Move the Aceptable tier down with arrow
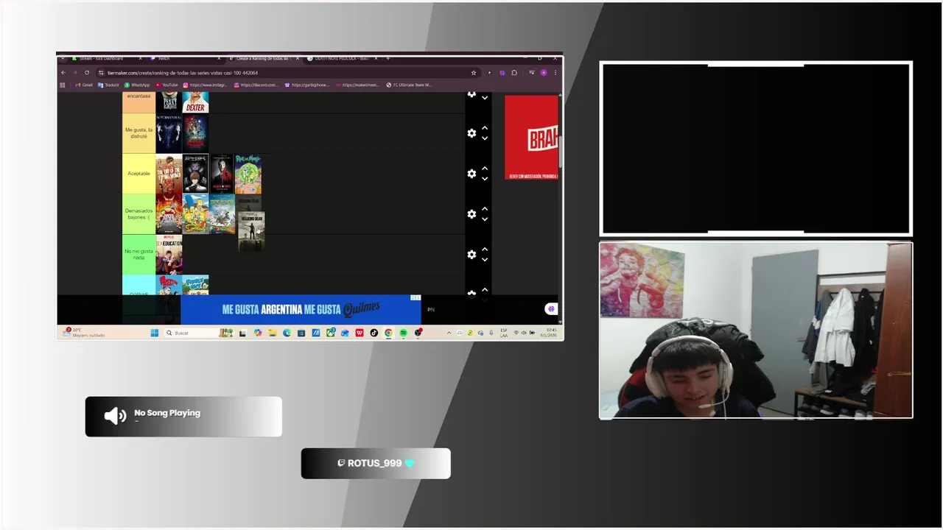943x530 pixels. coord(485,179)
